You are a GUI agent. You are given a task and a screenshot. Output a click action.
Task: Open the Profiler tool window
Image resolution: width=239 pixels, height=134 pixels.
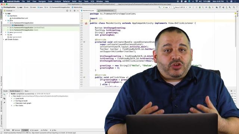tap(44, 130)
